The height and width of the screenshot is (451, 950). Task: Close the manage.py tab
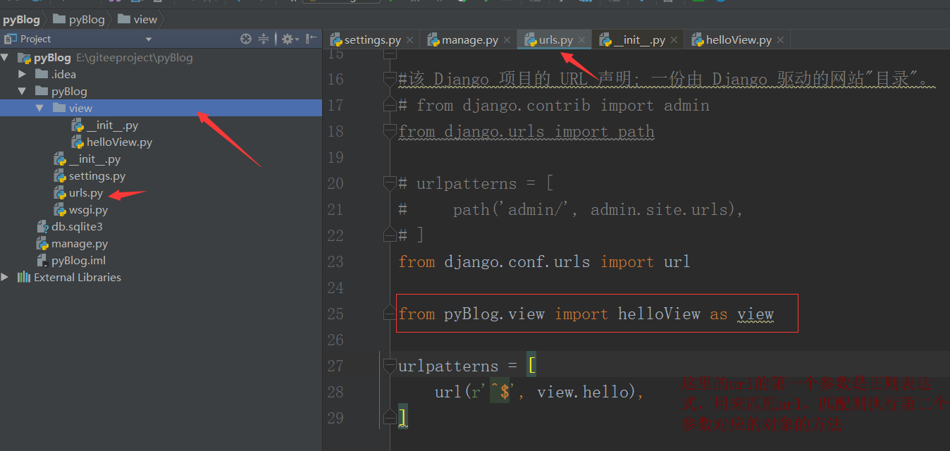point(507,41)
